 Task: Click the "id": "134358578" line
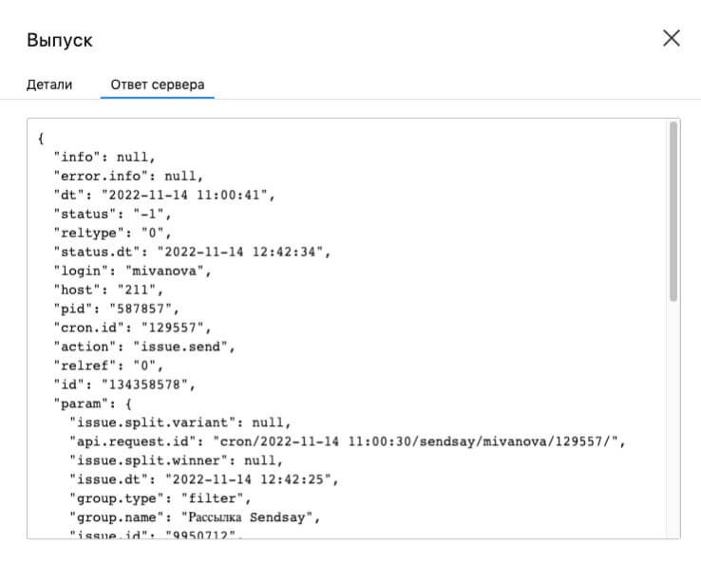pos(124,385)
